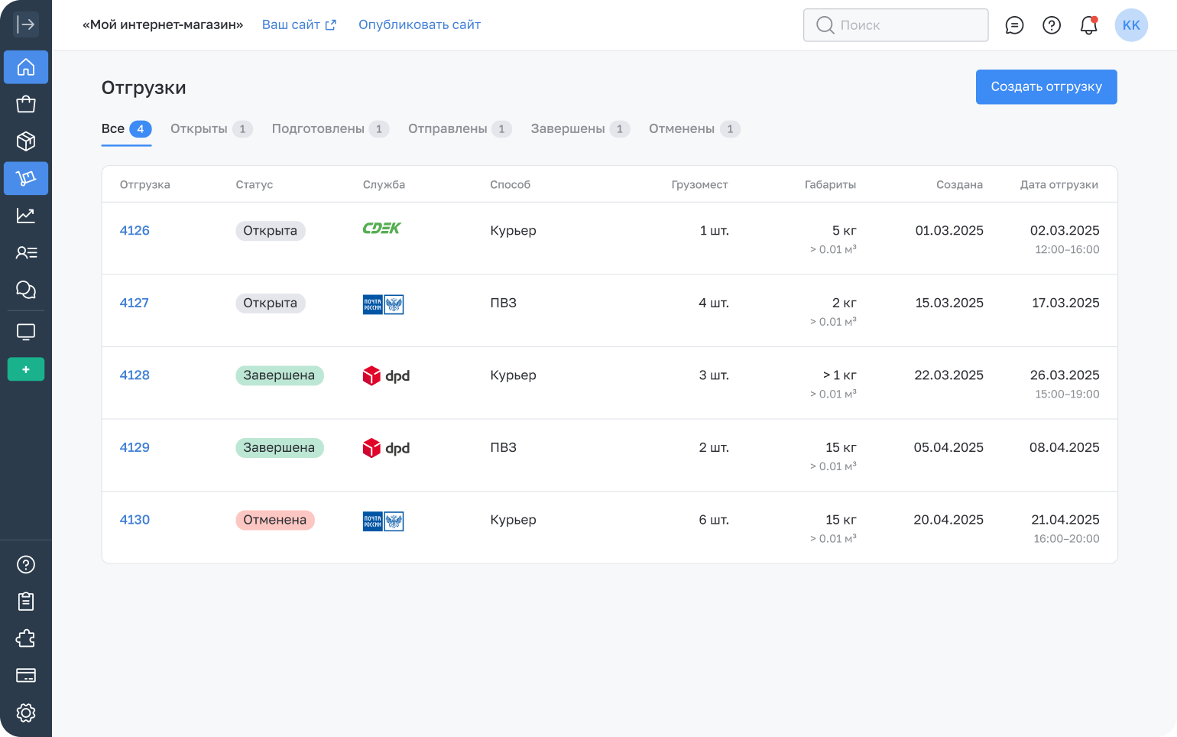Open shipment number 4128
This screenshot has width=1177, height=737.
(x=135, y=375)
